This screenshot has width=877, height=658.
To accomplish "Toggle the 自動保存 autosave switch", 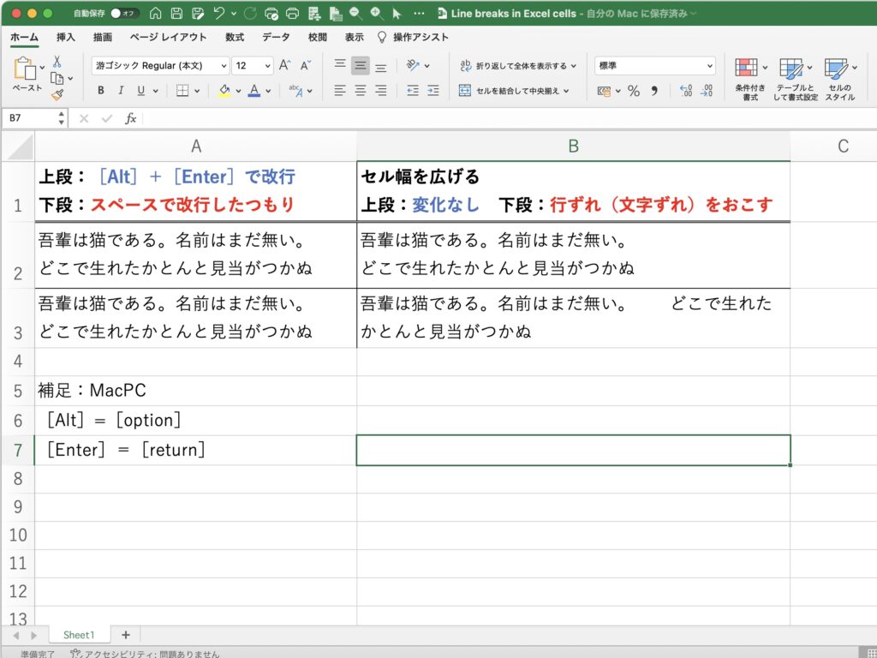I will tap(124, 14).
